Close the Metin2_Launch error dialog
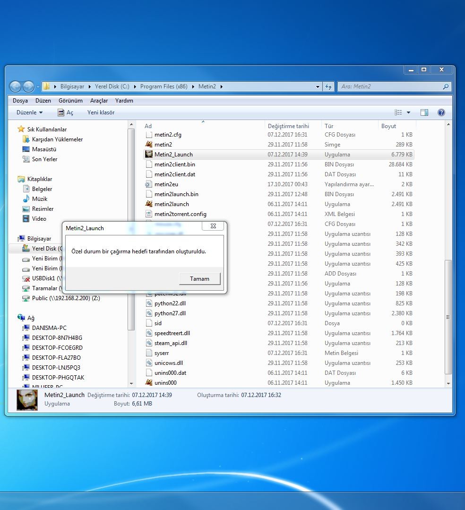The height and width of the screenshot is (510, 465). click(213, 226)
